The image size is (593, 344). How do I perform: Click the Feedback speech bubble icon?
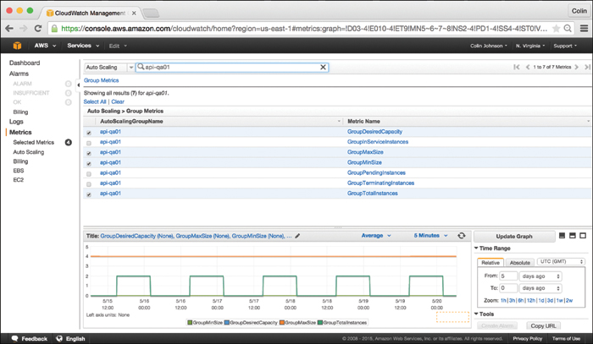[14, 338]
